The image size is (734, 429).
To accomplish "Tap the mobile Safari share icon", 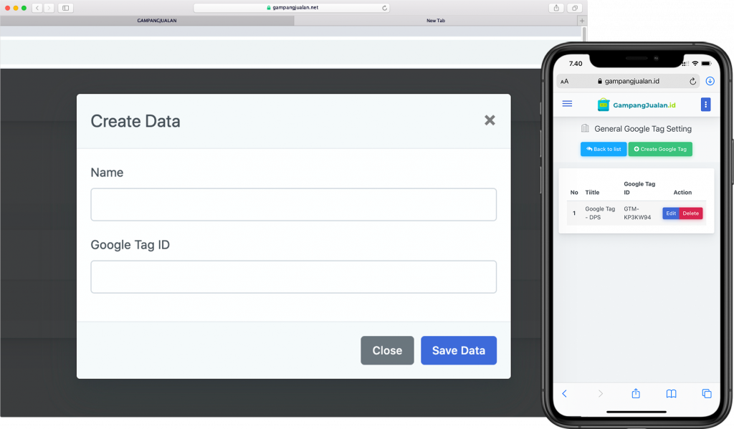I will coord(635,393).
